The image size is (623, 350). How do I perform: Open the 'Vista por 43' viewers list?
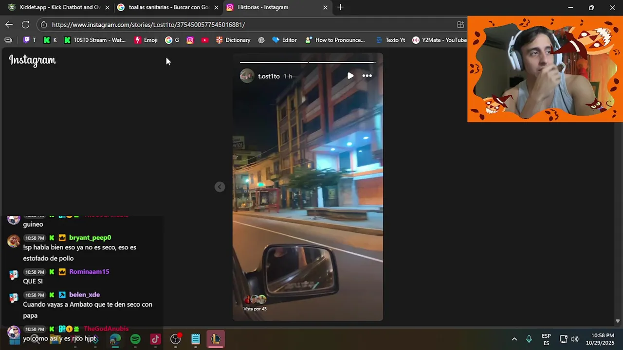click(x=255, y=303)
